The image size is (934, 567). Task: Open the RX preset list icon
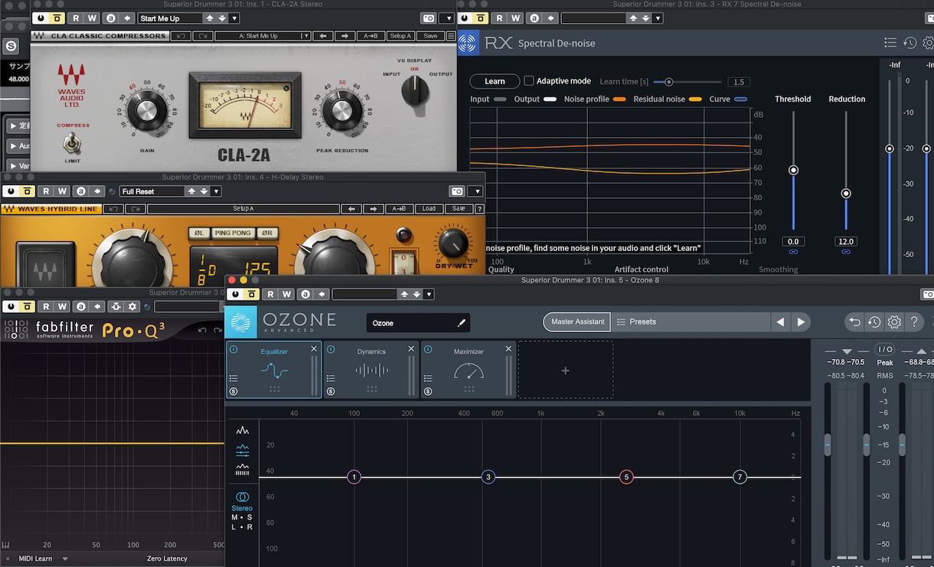point(890,44)
